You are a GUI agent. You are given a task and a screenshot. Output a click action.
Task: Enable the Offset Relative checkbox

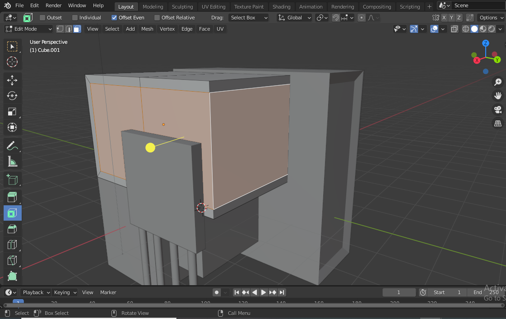click(157, 18)
